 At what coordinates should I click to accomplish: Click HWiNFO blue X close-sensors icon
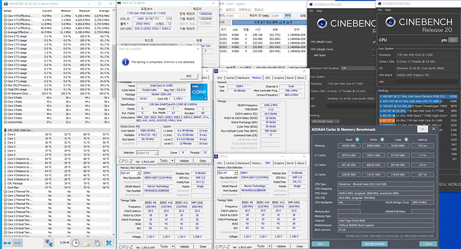click(108, 243)
